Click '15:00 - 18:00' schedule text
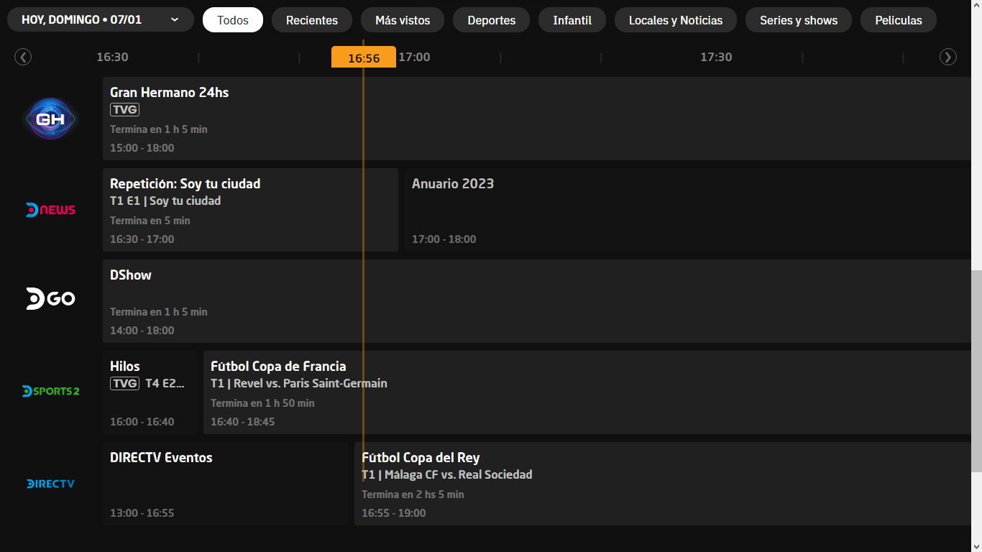This screenshot has width=982, height=552. pyautogui.click(x=142, y=148)
